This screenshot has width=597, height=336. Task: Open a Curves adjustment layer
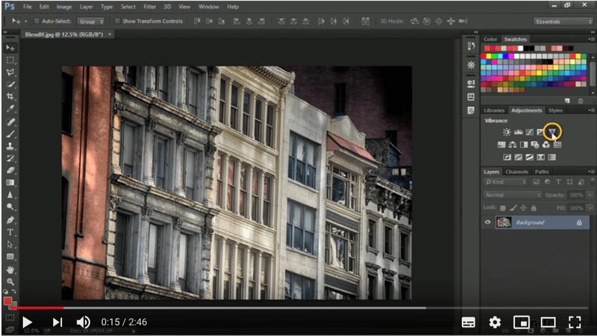pos(529,131)
